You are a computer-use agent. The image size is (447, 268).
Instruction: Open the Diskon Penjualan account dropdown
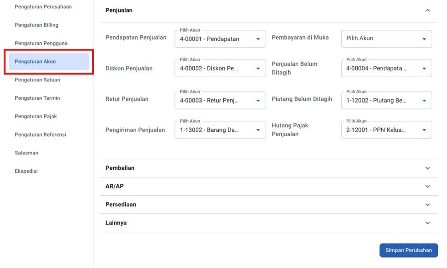220,68
